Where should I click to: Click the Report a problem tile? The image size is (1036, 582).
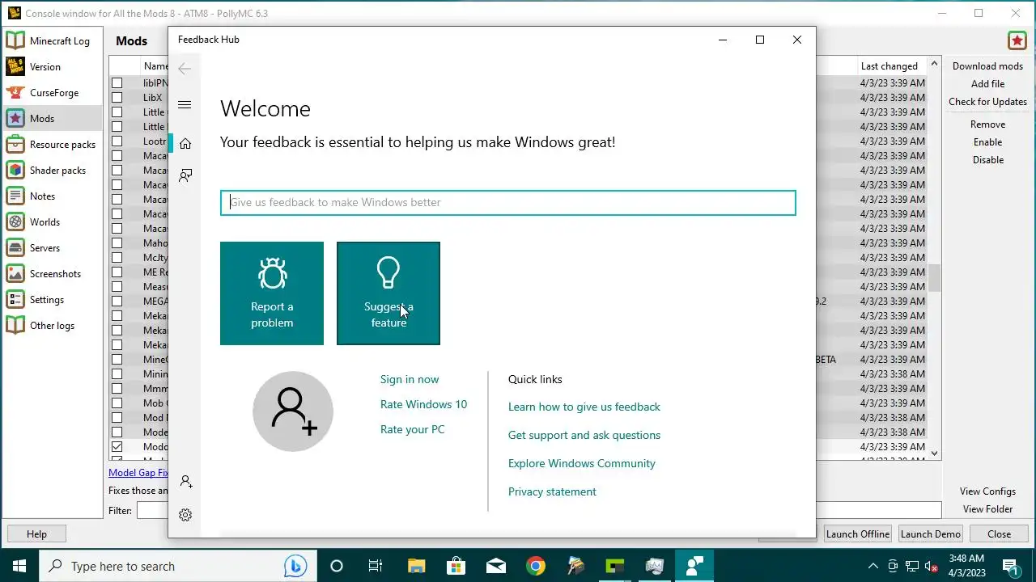point(272,293)
